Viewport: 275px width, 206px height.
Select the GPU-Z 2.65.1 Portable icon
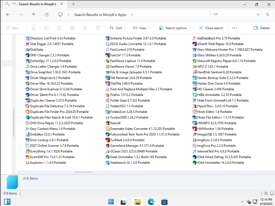[195, 67]
